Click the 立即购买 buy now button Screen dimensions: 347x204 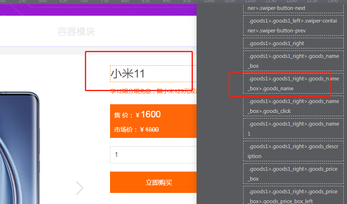[153, 182]
